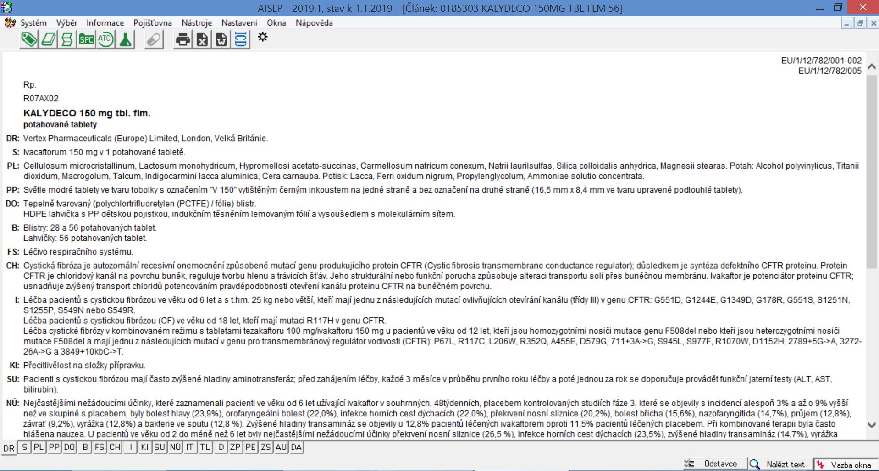Switch to the PE tab
The height and width of the screenshot is (471, 879).
[250, 447]
